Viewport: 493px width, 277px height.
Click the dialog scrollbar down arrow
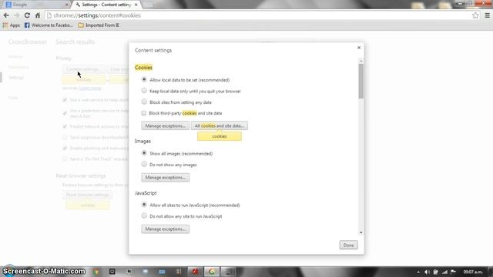[361, 232]
